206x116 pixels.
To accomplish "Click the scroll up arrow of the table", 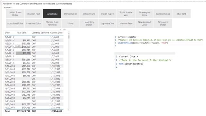I will click(69, 33).
